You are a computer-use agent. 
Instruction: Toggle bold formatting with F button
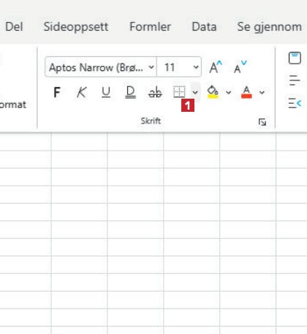[x=57, y=92]
